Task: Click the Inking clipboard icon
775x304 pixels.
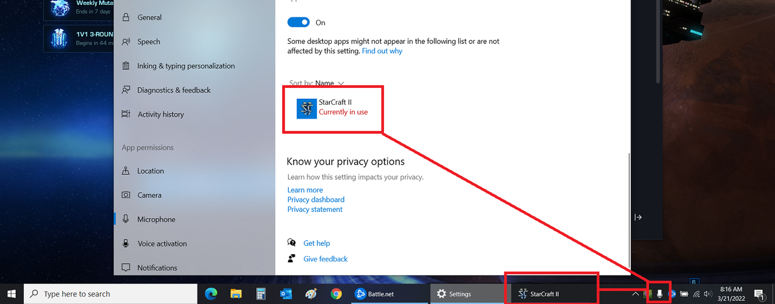Action: [125, 66]
